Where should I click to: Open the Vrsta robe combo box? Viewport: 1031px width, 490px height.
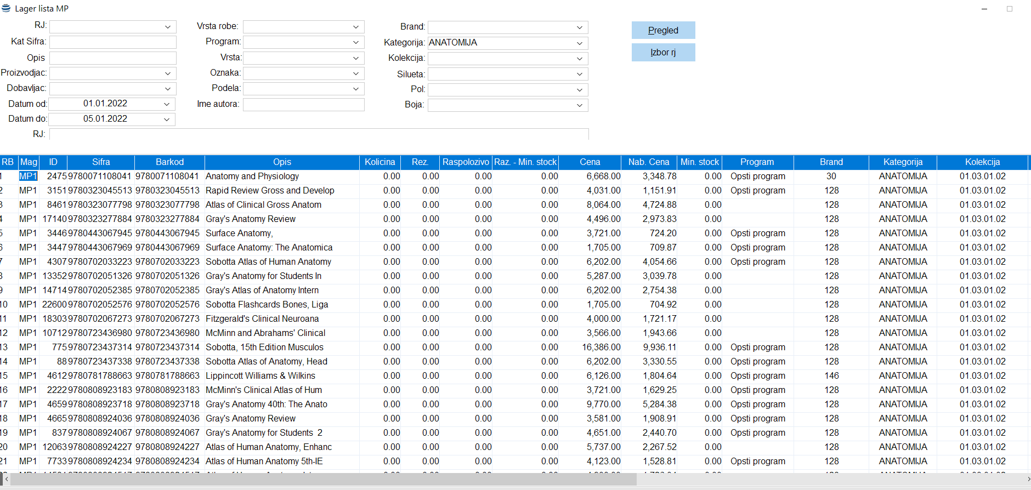[355, 27]
